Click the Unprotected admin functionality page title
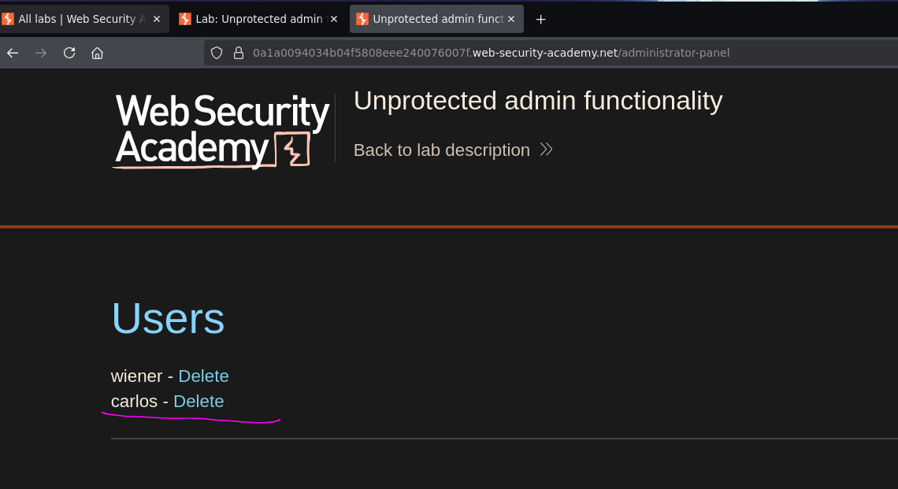The width and height of the screenshot is (898, 489). pos(538,101)
